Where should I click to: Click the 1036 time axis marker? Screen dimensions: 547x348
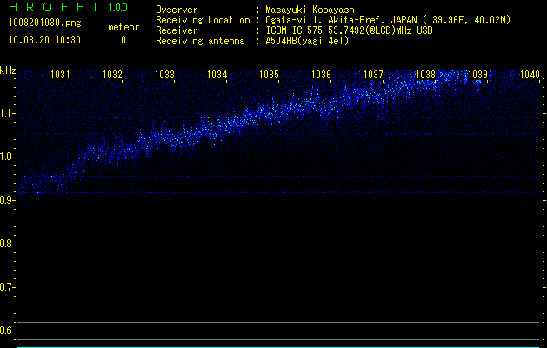(x=321, y=74)
